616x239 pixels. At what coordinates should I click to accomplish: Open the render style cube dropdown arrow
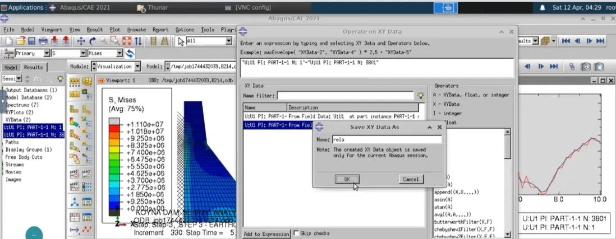pyautogui.click(x=554, y=41)
